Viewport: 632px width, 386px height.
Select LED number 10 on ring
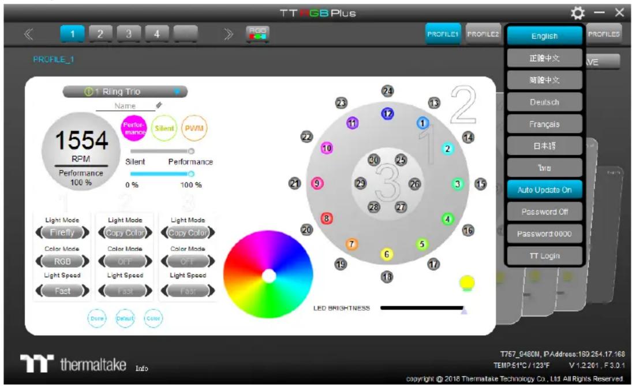tap(327, 148)
